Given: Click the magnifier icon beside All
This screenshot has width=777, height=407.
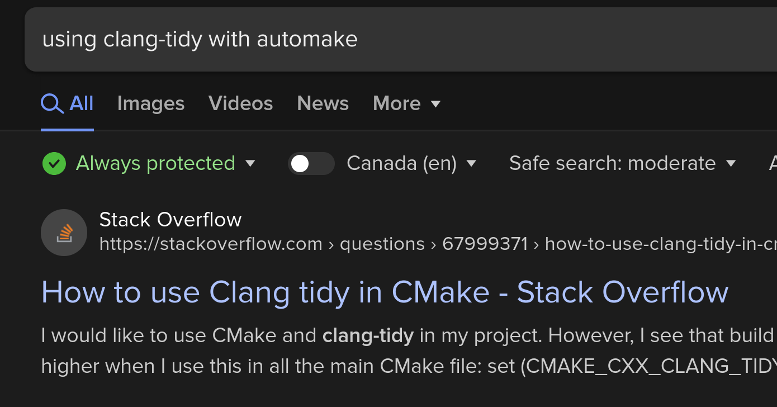Looking at the screenshot, I should pyautogui.click(x=52, y=103).
